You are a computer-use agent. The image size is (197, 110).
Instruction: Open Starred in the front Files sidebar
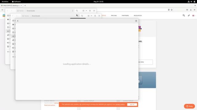[x=13, y=24]
